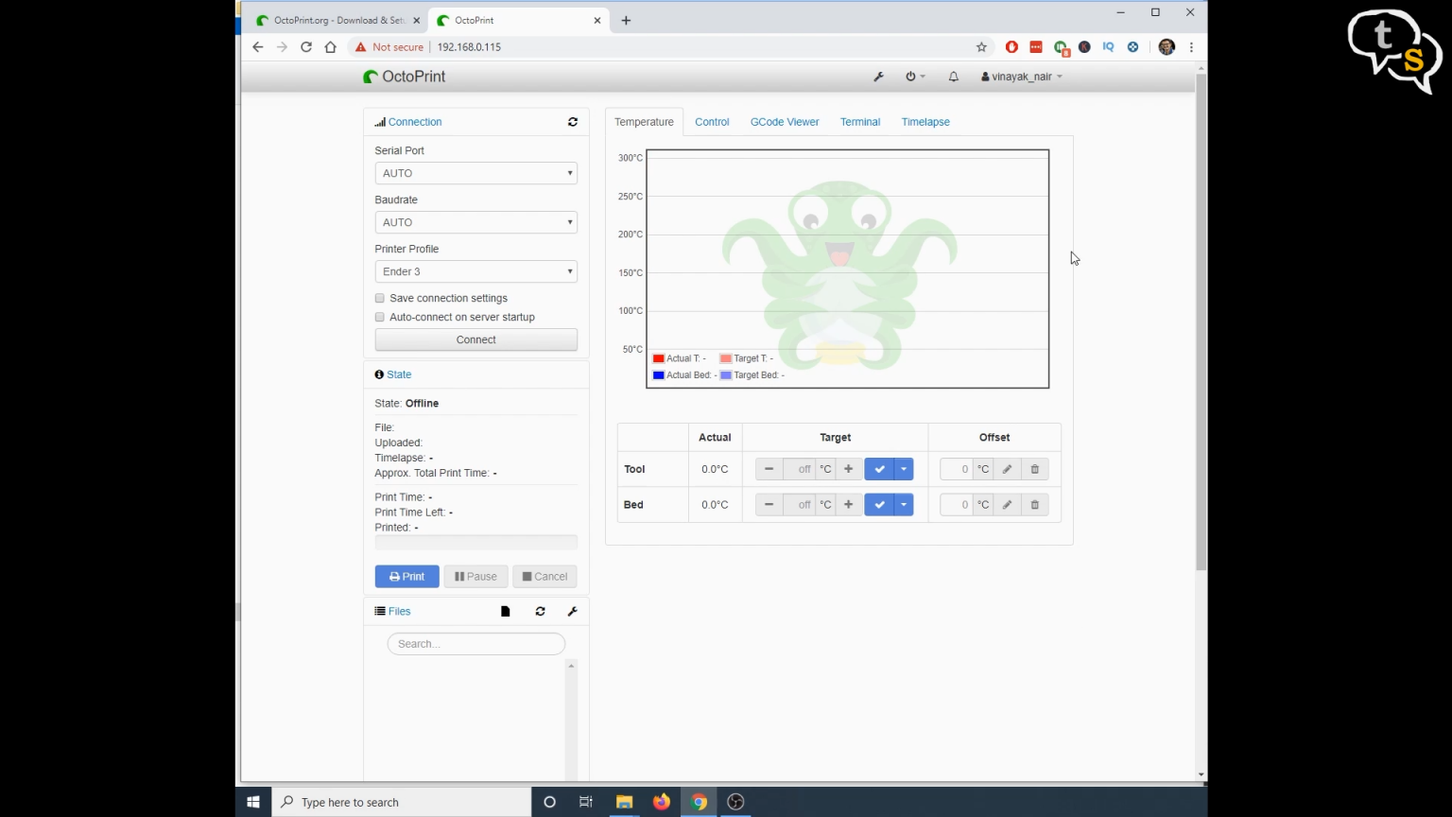Viewport: 1452px width, 817px height.
Task: Open the Terminal tab
Action: (x=859, y=122)
